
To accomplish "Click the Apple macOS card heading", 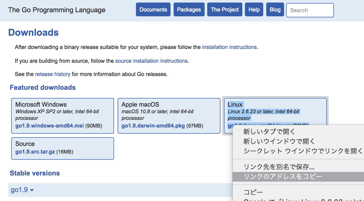I will (x=140, y=105).
